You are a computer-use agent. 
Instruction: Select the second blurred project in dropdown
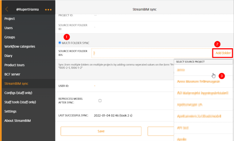point(203,82)
